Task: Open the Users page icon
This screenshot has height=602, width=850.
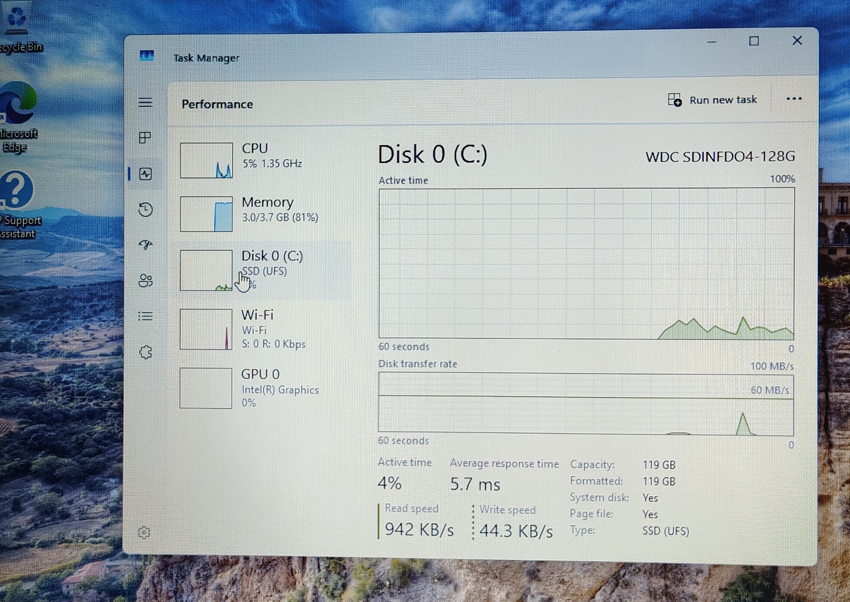Action: (146, 281)
